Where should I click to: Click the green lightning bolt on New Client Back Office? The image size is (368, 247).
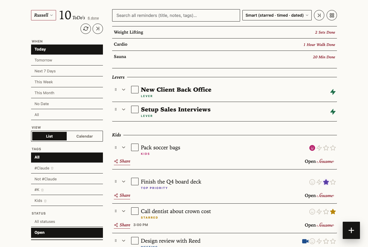(x=333, y=92)
